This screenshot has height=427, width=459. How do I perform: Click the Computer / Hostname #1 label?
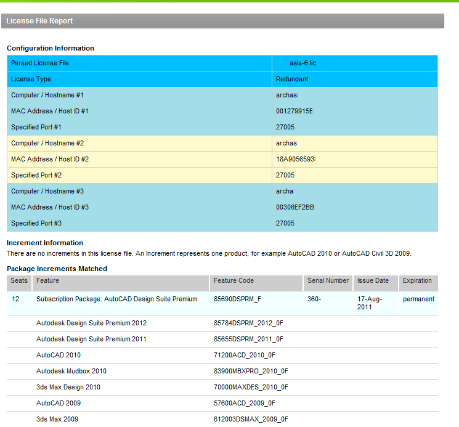coord(47,95)
